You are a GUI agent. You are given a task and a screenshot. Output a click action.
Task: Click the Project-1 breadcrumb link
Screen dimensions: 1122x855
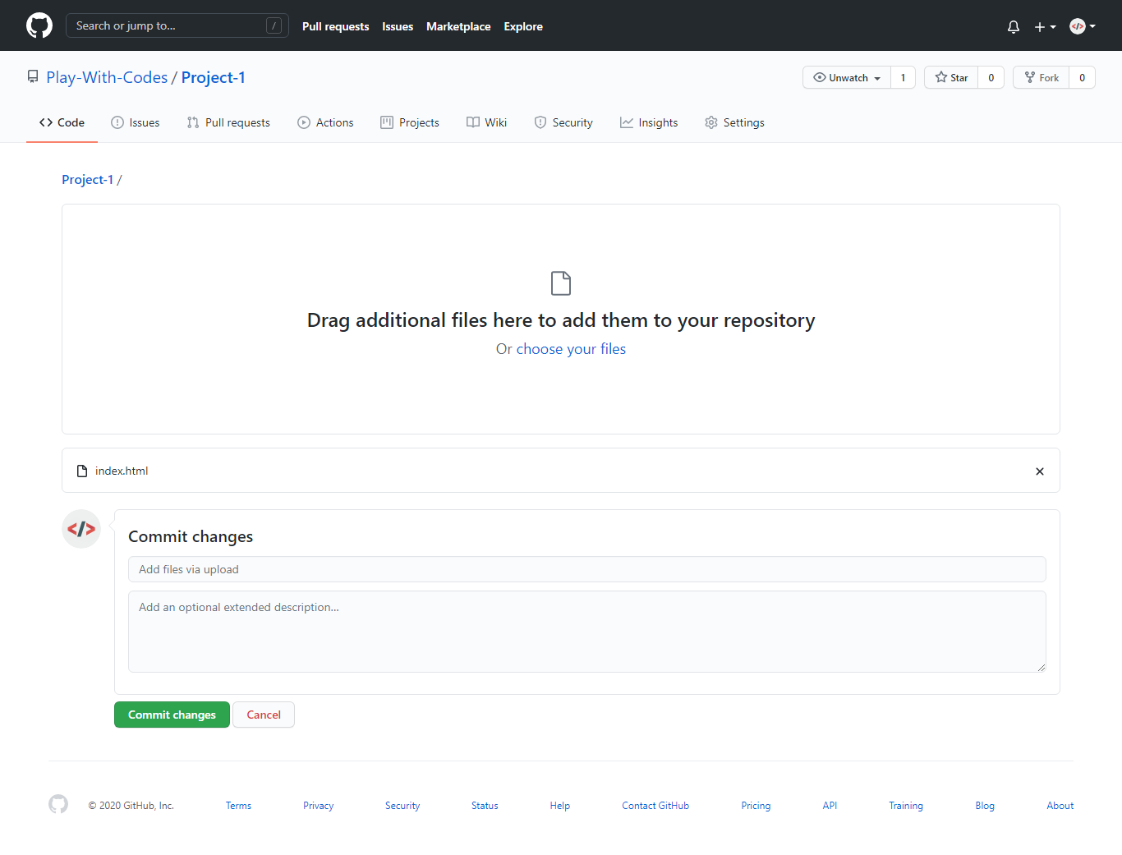tap(88, 179)
